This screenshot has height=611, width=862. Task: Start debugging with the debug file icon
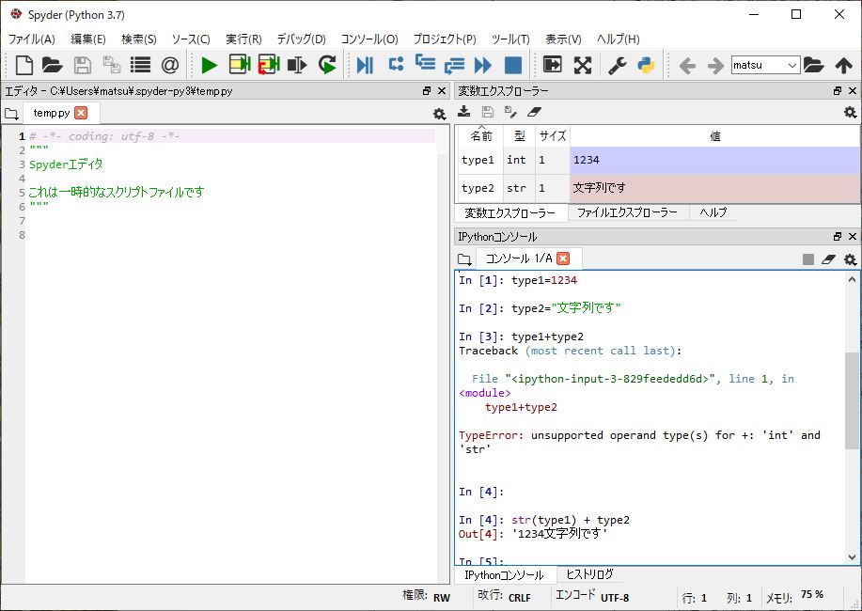(x=365, y=65)
